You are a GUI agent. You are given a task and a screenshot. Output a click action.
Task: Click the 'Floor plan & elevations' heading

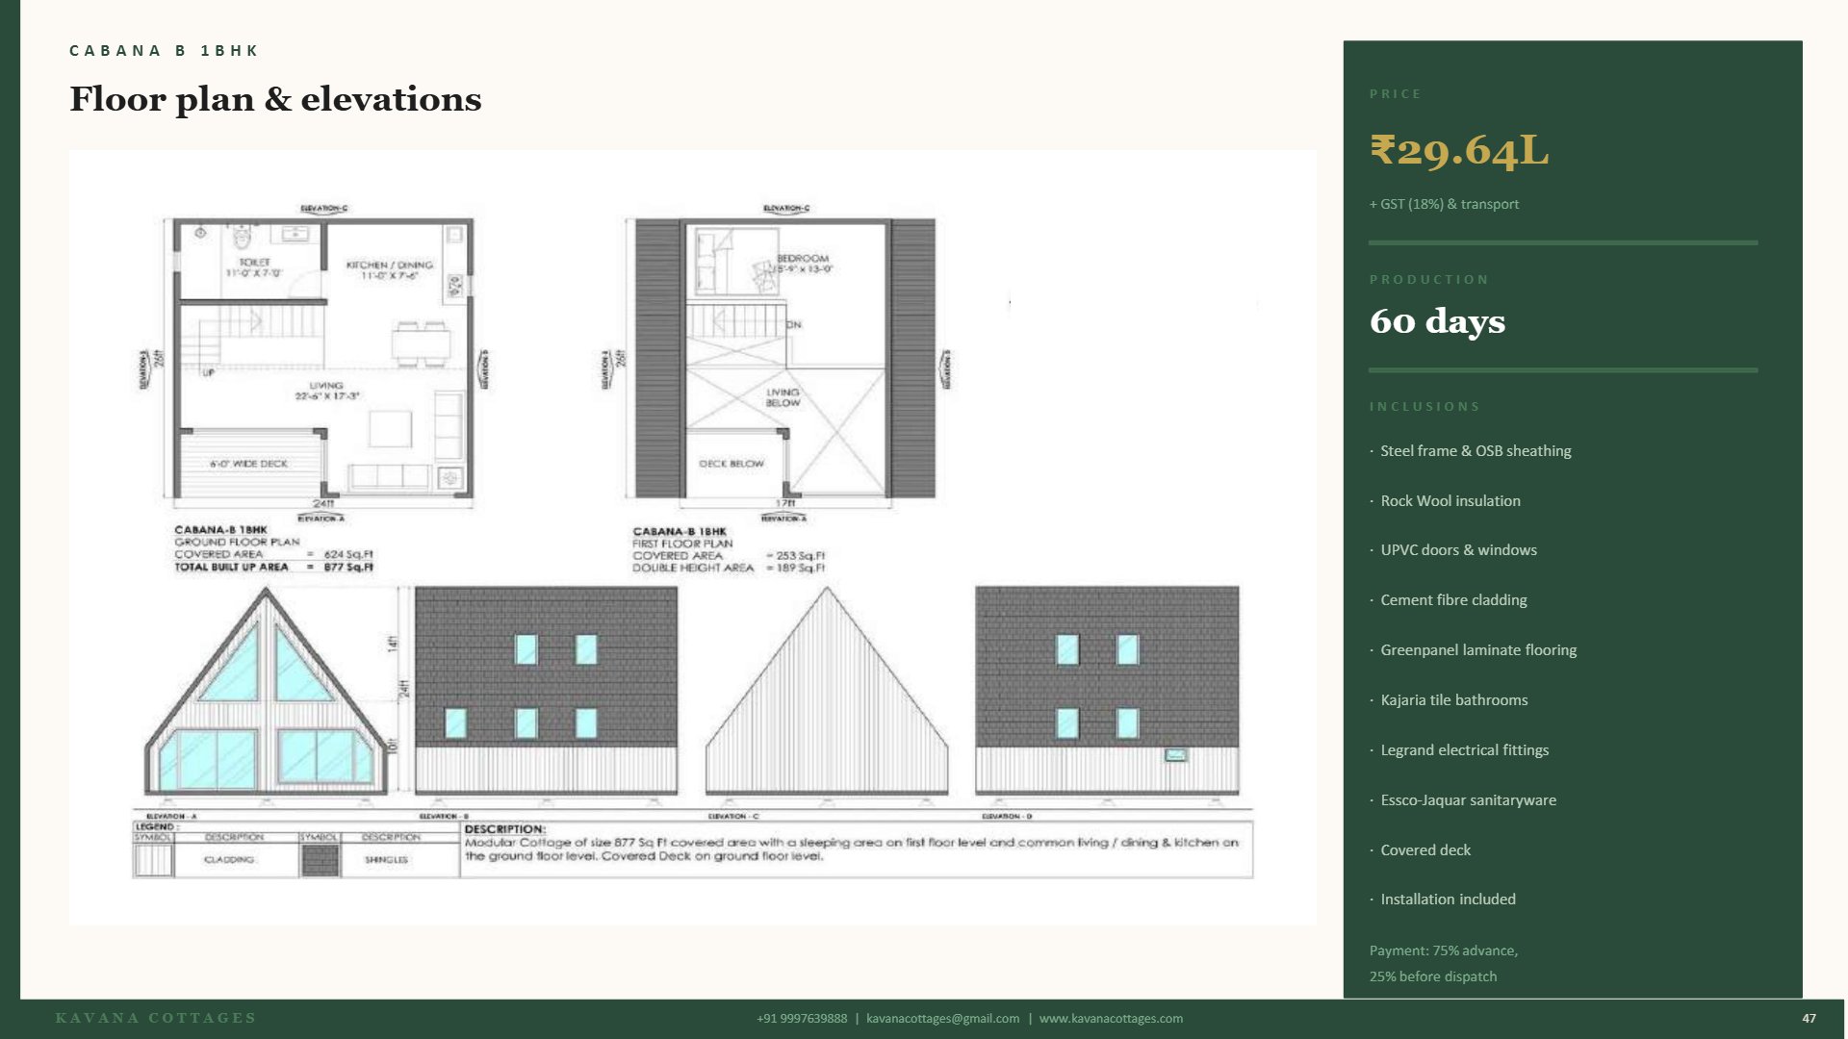coord(275,99)
